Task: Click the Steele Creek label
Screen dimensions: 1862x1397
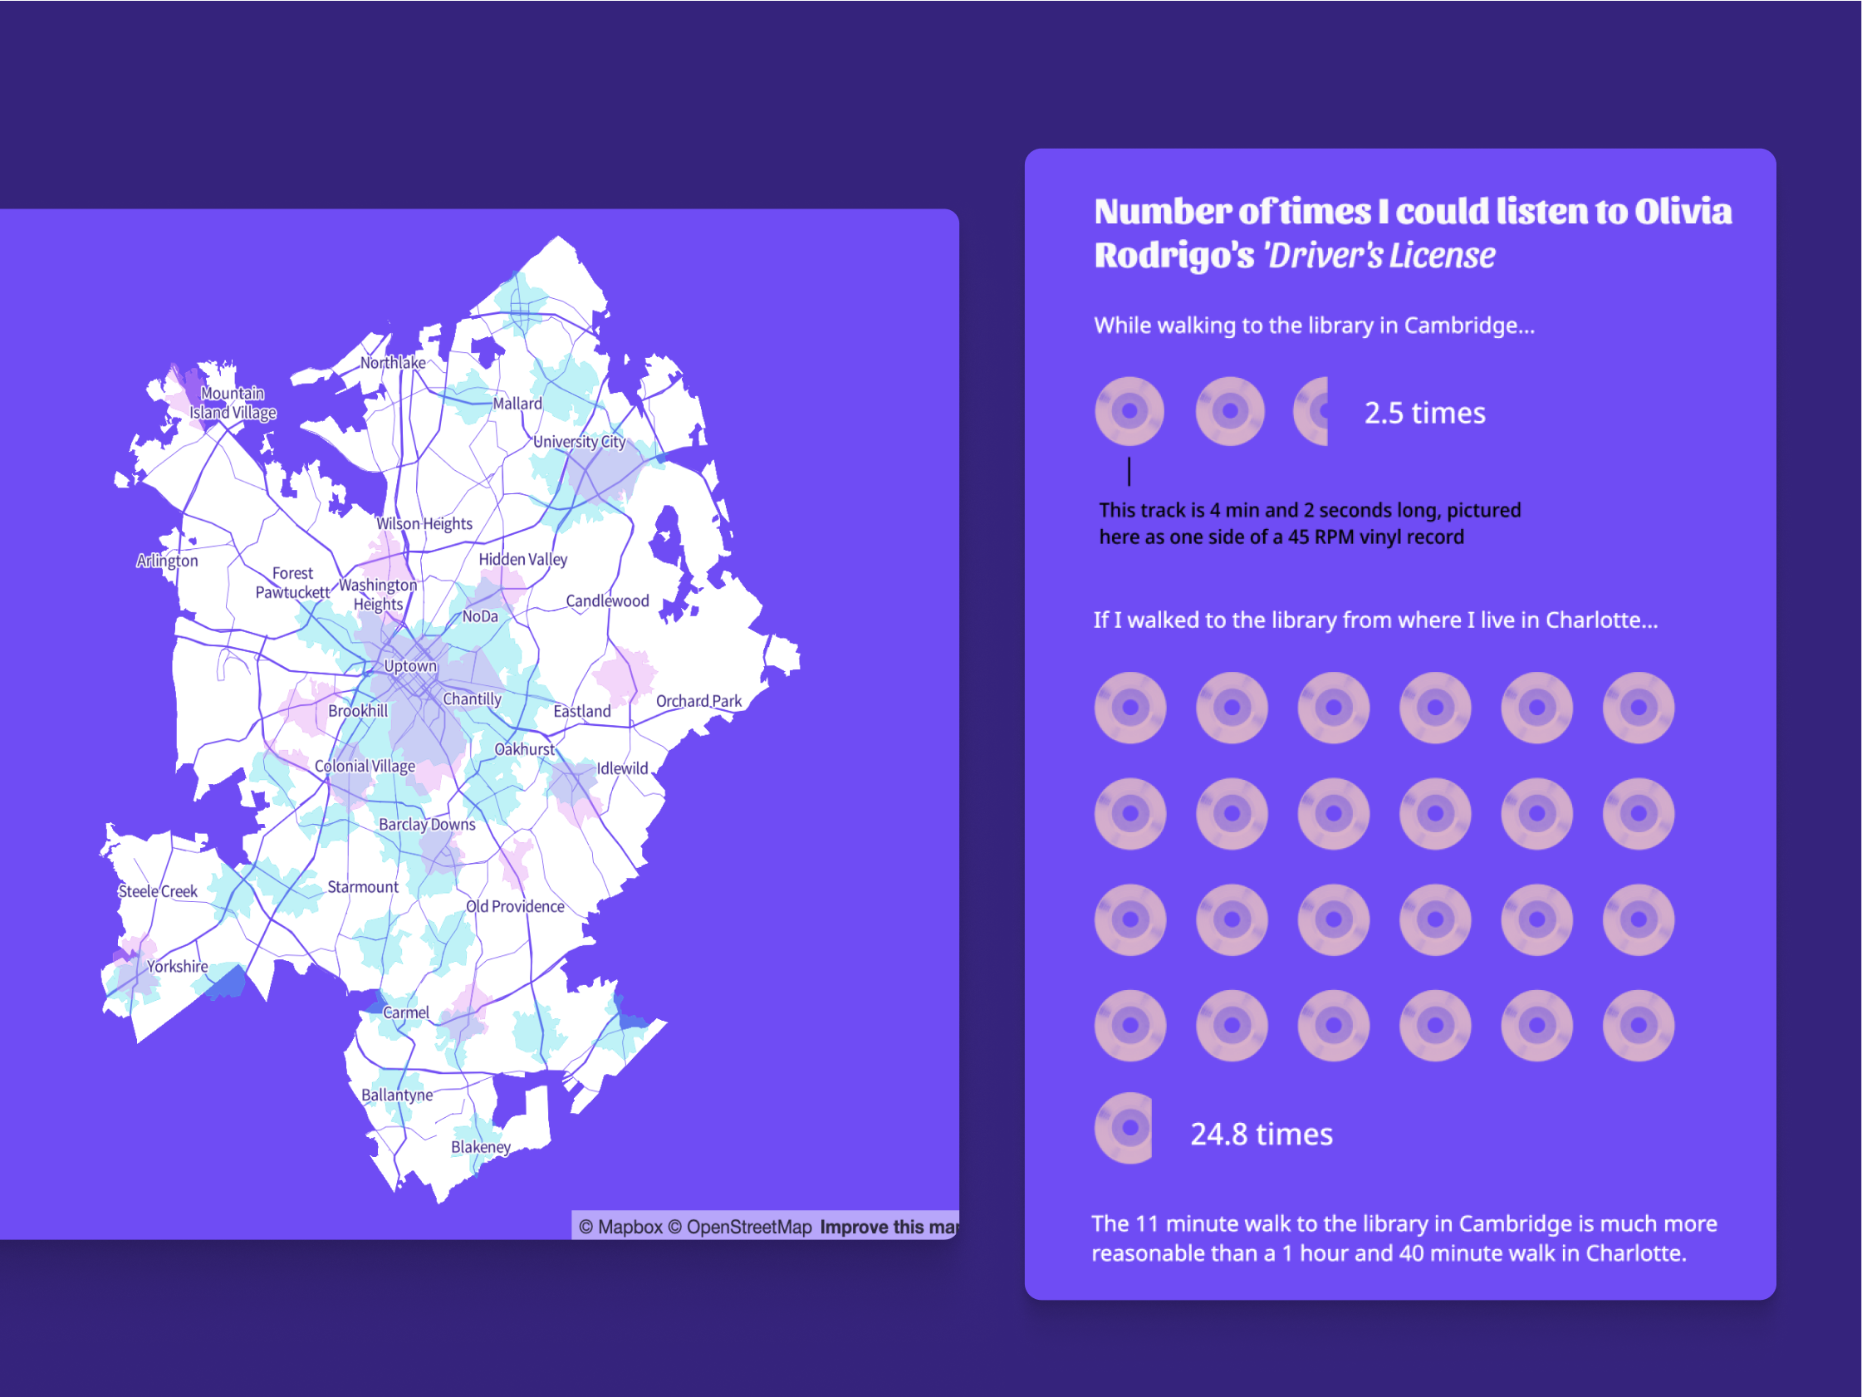Action: click(x=158, y=892)
